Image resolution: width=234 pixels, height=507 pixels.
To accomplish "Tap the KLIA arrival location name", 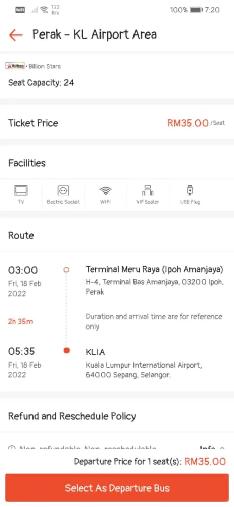I will (95, 352).
